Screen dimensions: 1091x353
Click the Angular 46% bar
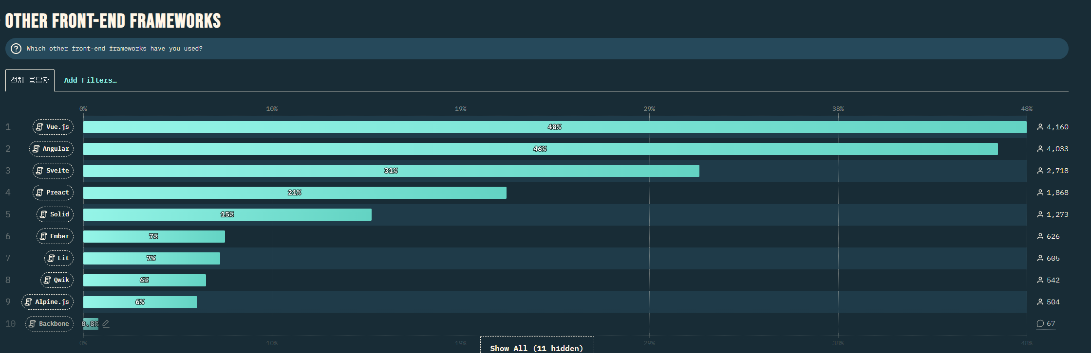pos(541,149)
